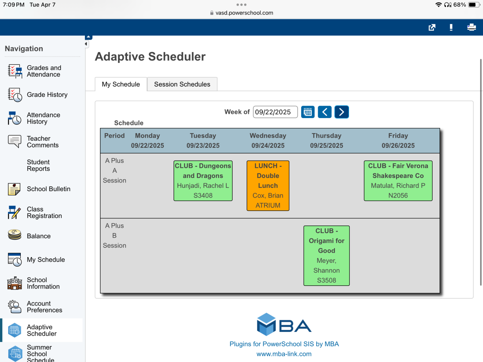Open the Teacher Comments icon
The image size is (483, 362).
click(15, 141)
